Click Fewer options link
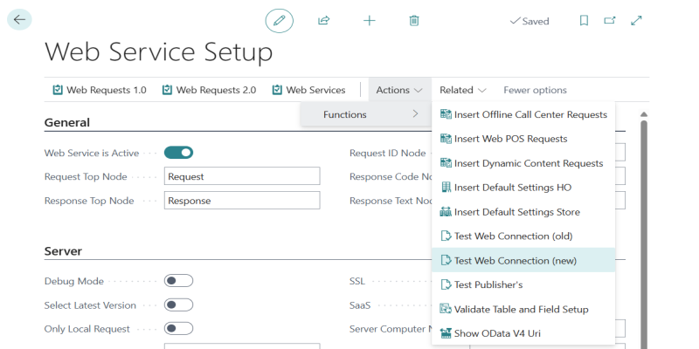This screenshot has width=699, height=349. coord(535,90)
